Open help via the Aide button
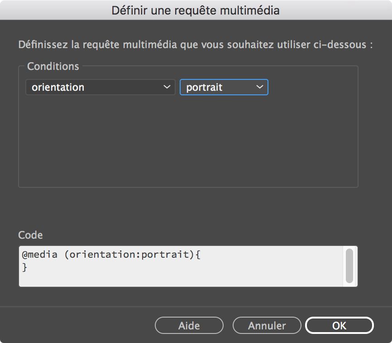Image resolution: width=392 pixels, height=343 pixels. [x=189, y=325]
